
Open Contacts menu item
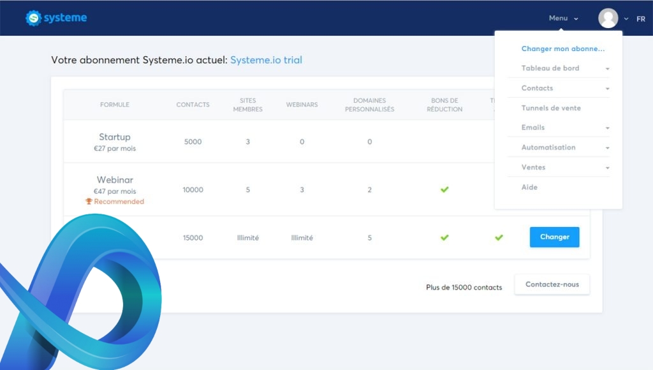(x=537, y=88)
